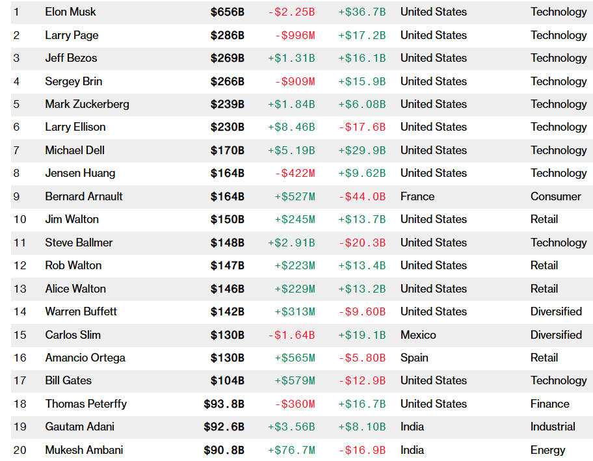Image resolution: width=593 pixels, height=461 pixels.
Task: Select Sergey Brin in the list
Action: [x=73, y=81]
